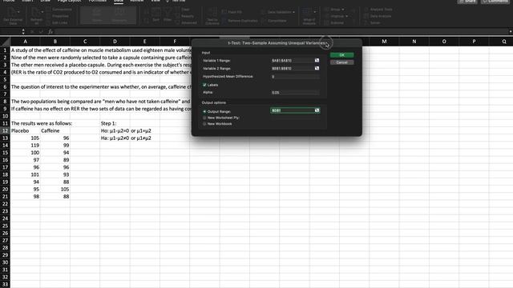This screenshot has height=288, width=513.
Task: Switch to the Formulas ribbon tab
Action: pos(98,1)
